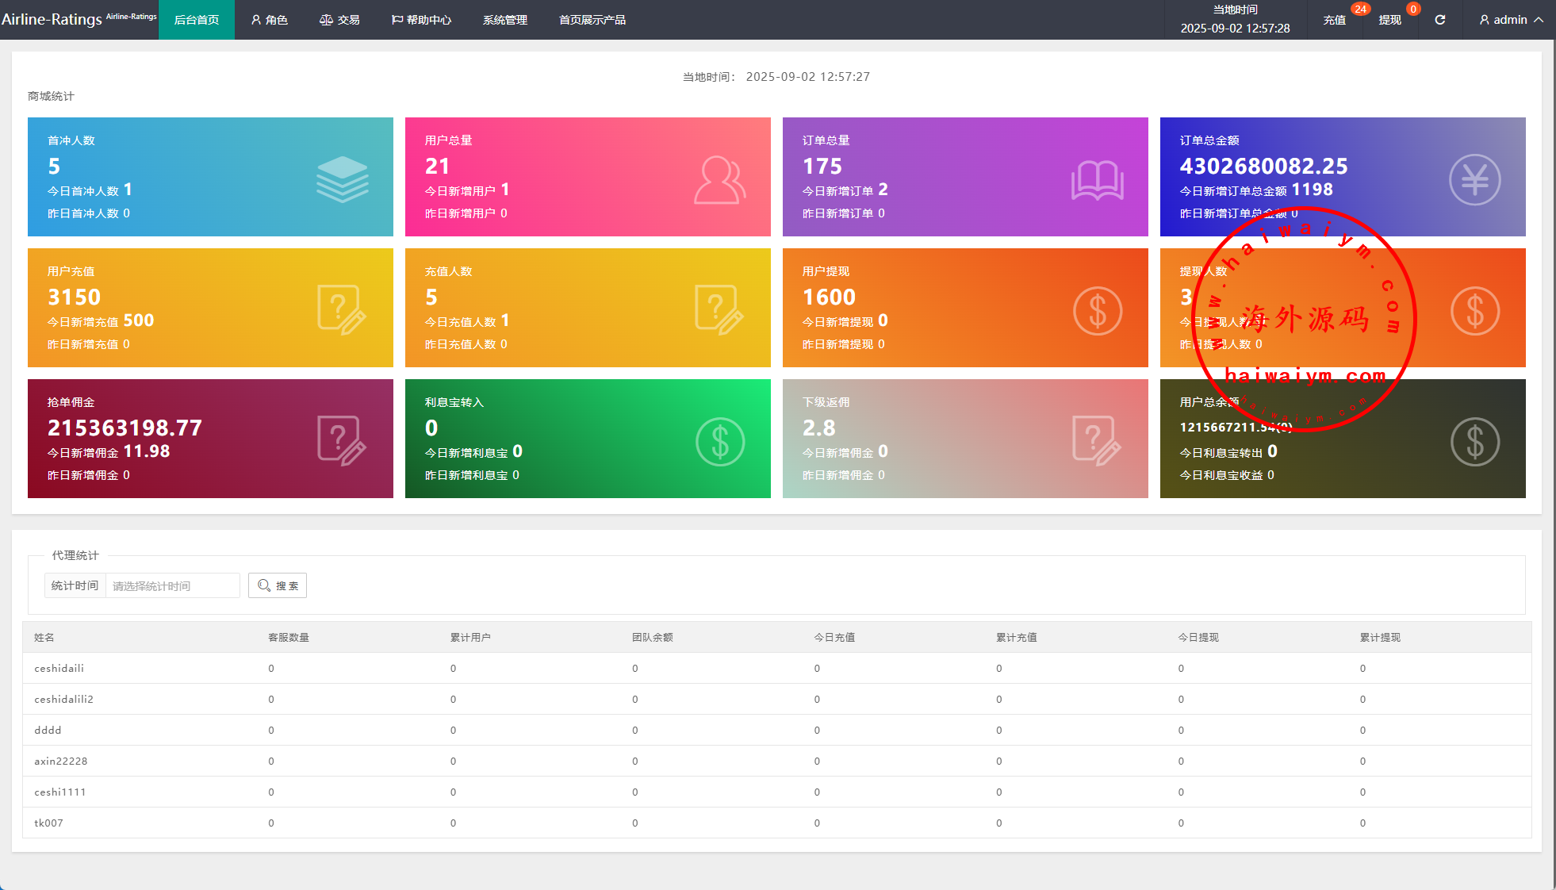Open the 首页展示产品 dropdown menu
This screenshot has width=1556, height=890.
(x=592, y=20)
